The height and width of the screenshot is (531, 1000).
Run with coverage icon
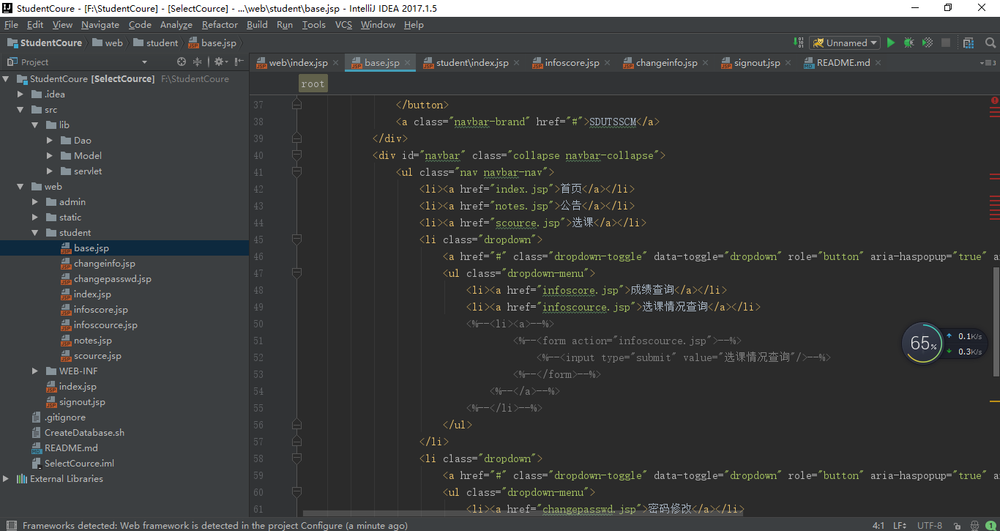927,42
